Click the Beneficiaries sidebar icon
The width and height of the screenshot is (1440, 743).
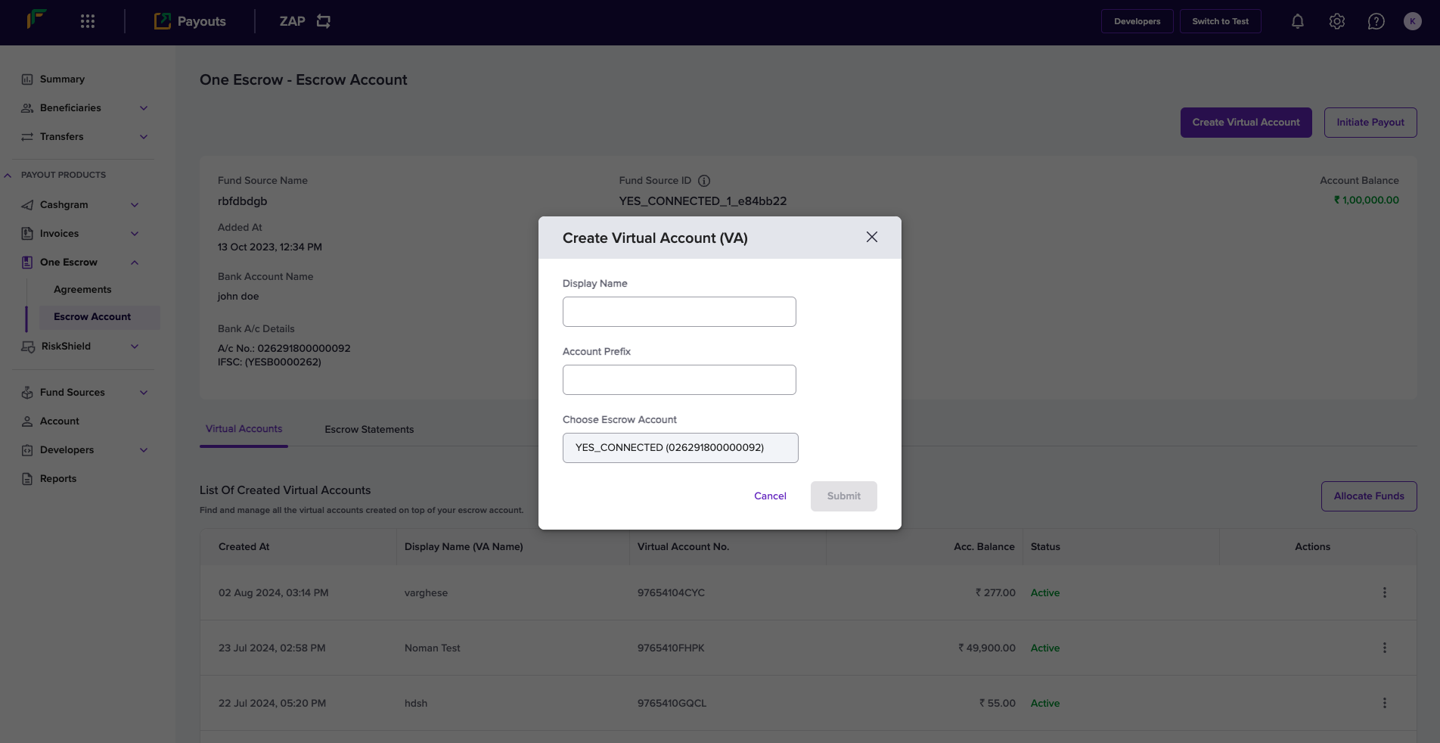[27, 108]
